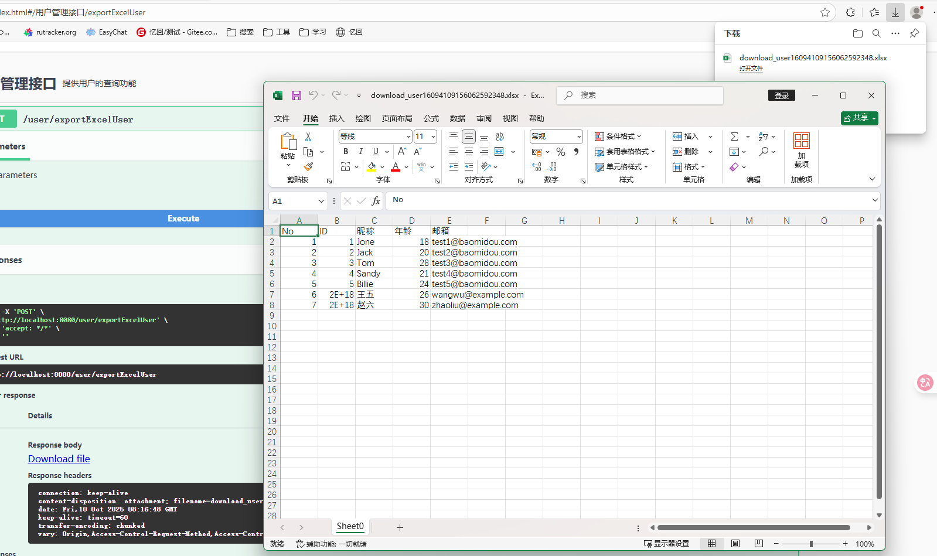Click the Percent Style icon
937x556 pixels.
tap(561, 152)
